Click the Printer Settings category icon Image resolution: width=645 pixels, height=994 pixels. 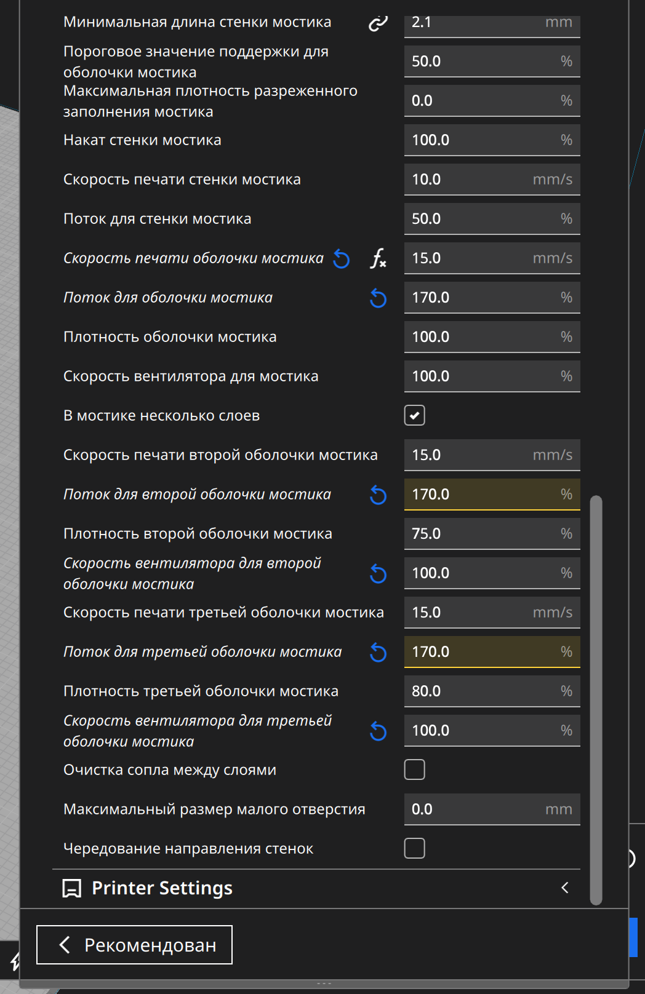coord(72,888)
